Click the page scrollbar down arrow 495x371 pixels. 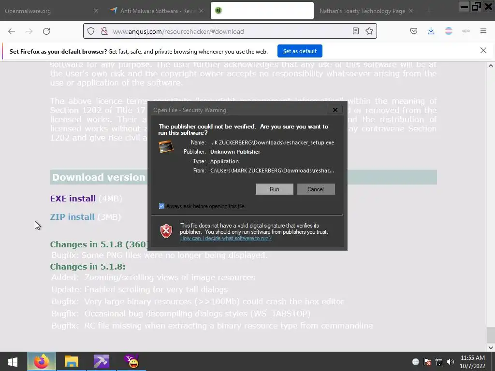coord(491,347)
